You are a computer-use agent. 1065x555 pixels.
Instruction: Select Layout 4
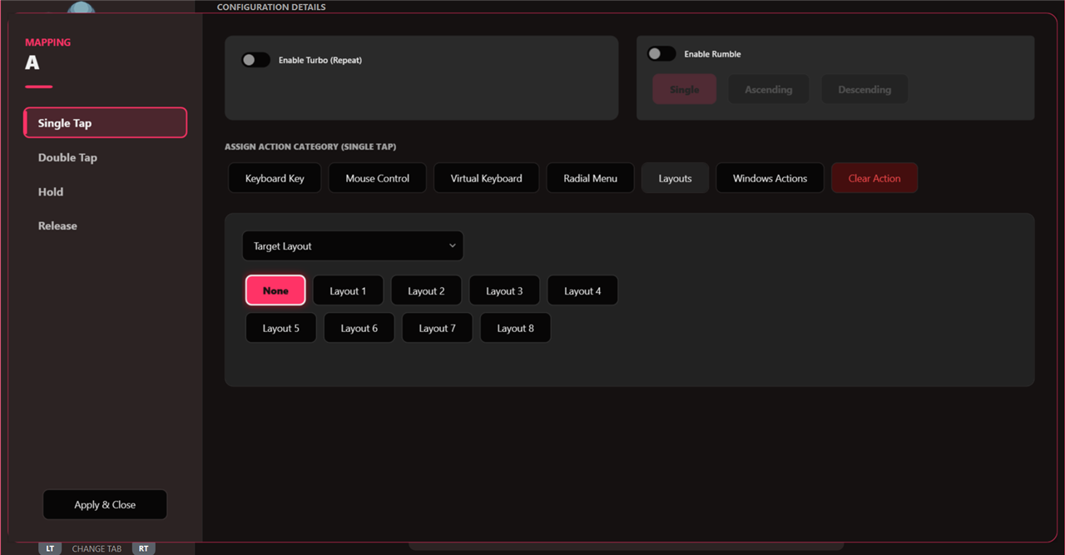(582, 291)
